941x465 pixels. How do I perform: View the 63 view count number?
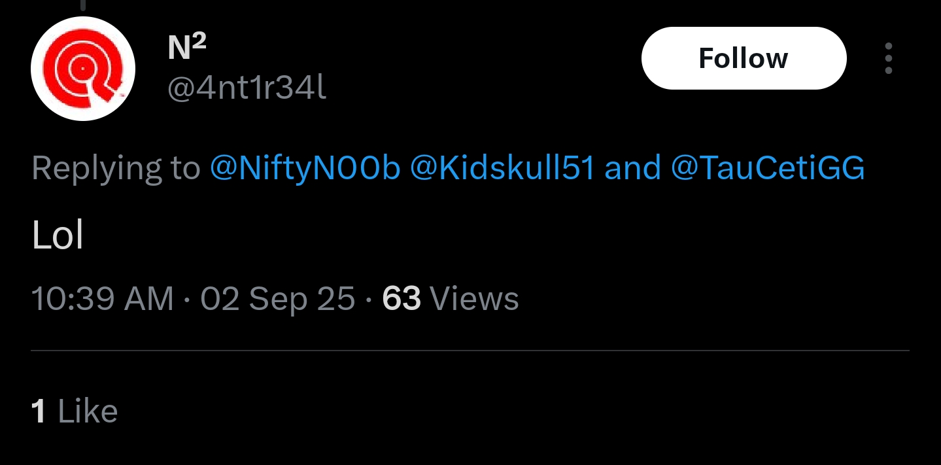point(401,300)
